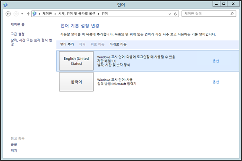Click 위로 이동 toolbar command
242x161 pixels.
point(97,44)
